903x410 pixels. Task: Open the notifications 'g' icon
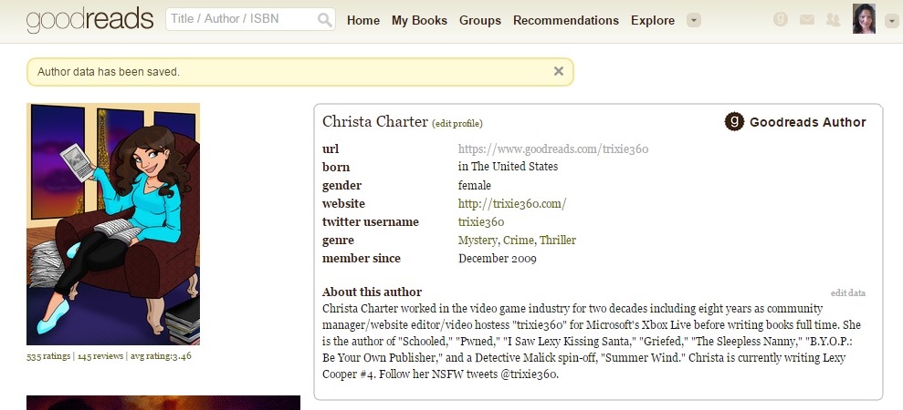(x=780, y=19)
